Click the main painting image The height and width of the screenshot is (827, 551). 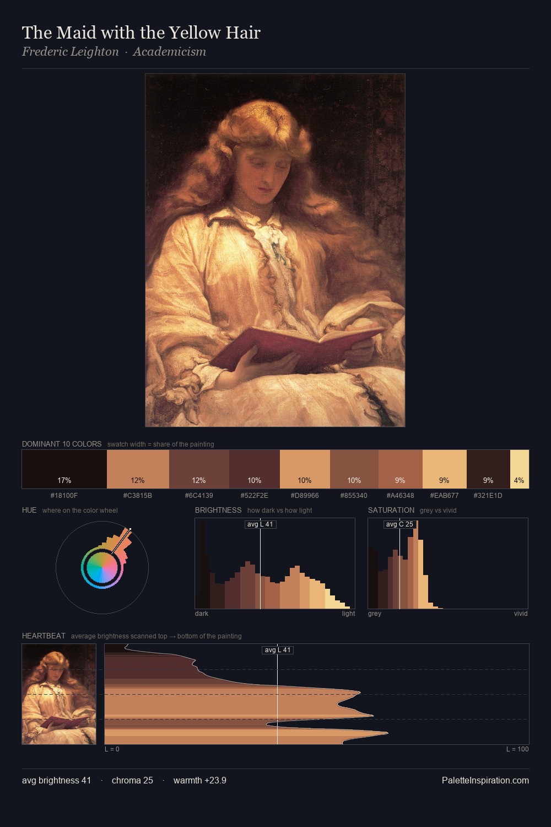click(275, 250)
